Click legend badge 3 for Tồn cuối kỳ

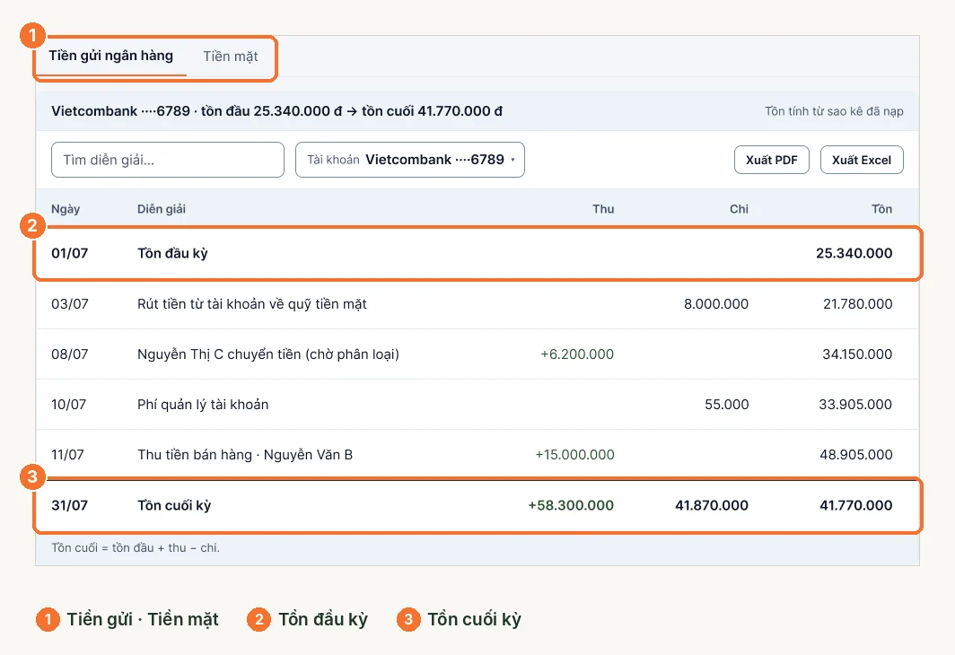click(x=408, y=620)
